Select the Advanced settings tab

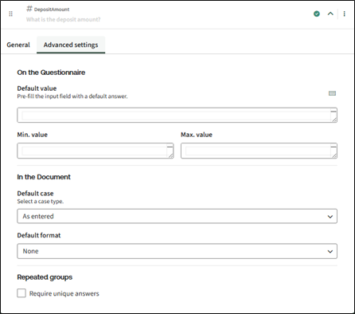coord(71,45)
